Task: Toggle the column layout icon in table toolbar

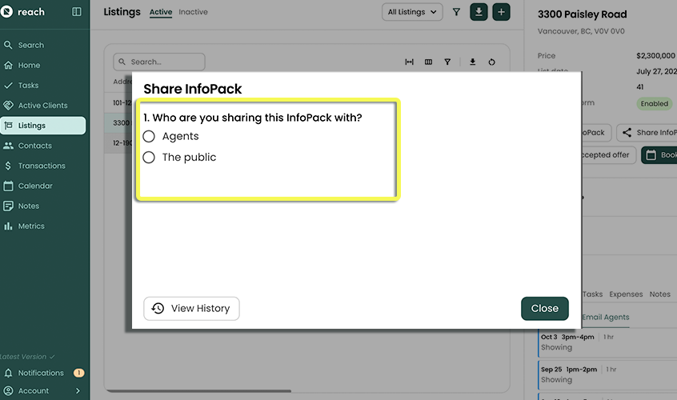Action: (x=428, y=62)
